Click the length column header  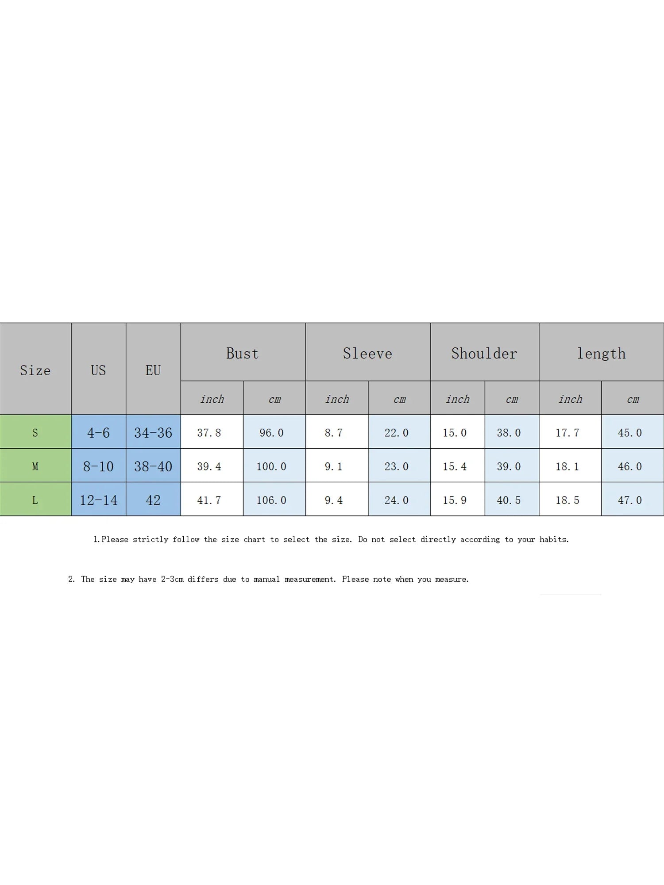pyautogui.click(x=602, y=352)
